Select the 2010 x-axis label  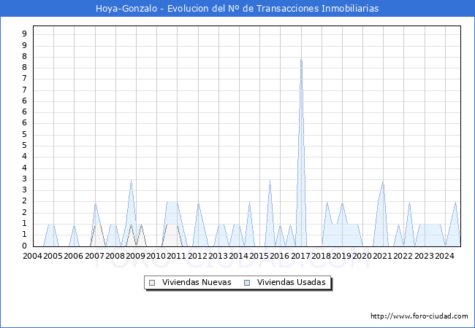point(156,256)
